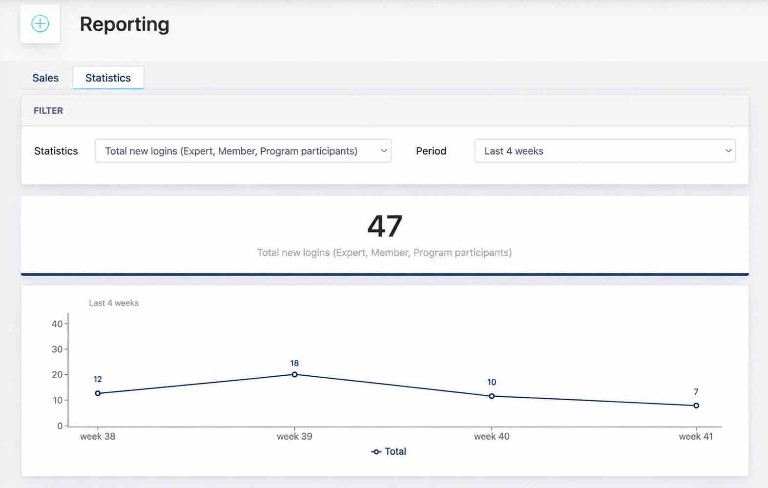Open the Statistics type dropdown

[243, 151]
